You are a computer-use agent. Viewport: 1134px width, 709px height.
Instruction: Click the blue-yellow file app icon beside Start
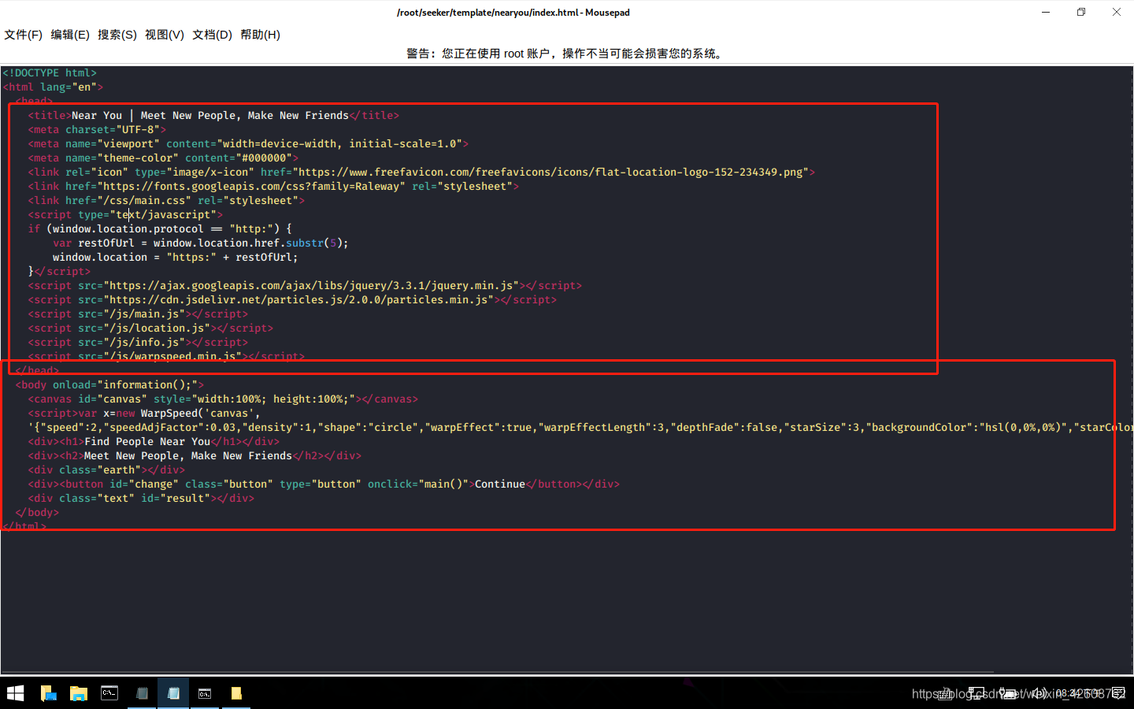[48, 693]
